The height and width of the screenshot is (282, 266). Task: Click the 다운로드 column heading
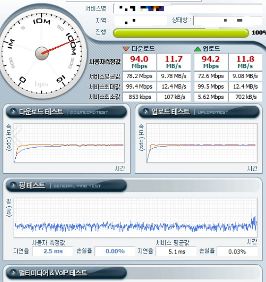pyautogui.click(x=143, y=49)
